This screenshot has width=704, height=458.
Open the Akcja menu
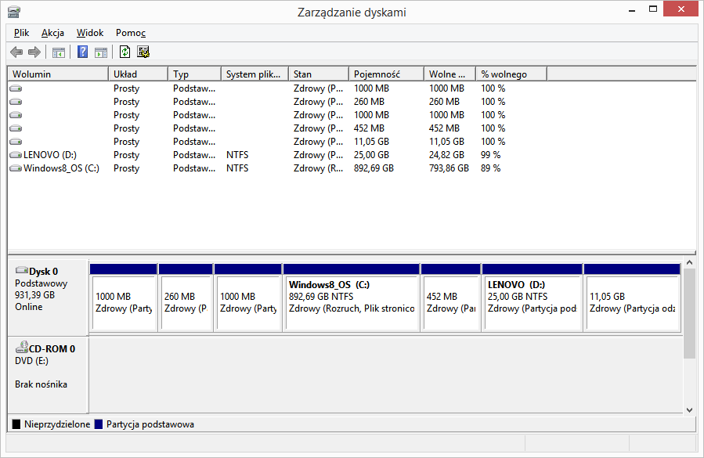coord(52,33)
